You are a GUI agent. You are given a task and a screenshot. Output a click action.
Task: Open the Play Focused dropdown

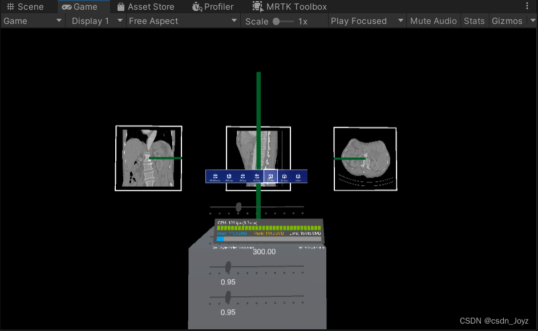coord(367,21)
